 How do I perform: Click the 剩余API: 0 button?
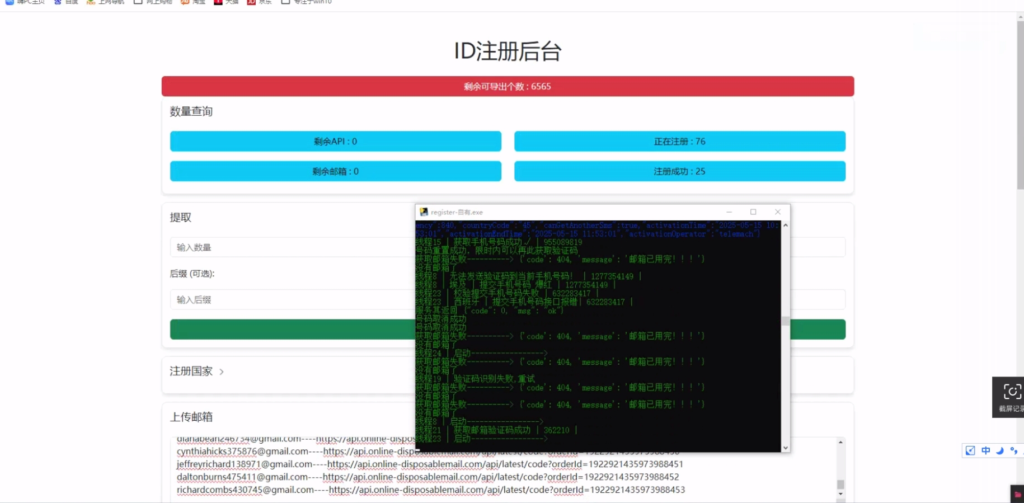[336, 142]
